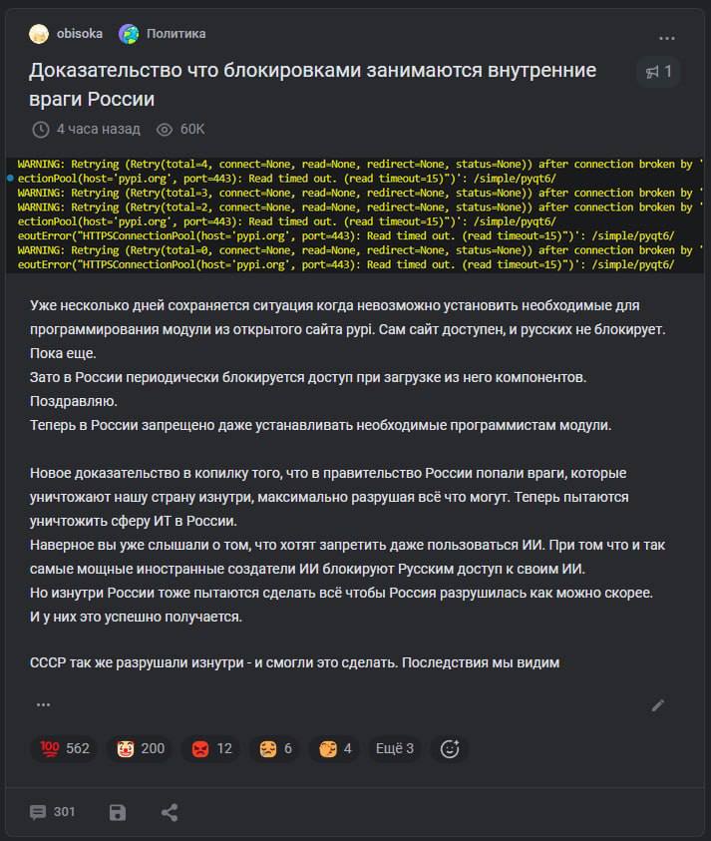
Task: Toggle the clown reaction with 200
Action: [x=141, y=749]
